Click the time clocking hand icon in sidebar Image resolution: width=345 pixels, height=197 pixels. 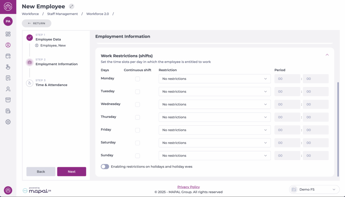(x=8, y=67)
